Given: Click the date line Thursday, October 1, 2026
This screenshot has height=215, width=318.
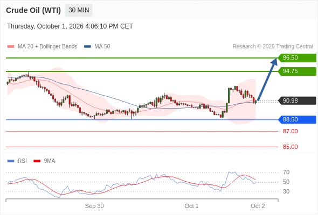Looking at the screenshot, I should pyautogui.click(x=70, y=26).
